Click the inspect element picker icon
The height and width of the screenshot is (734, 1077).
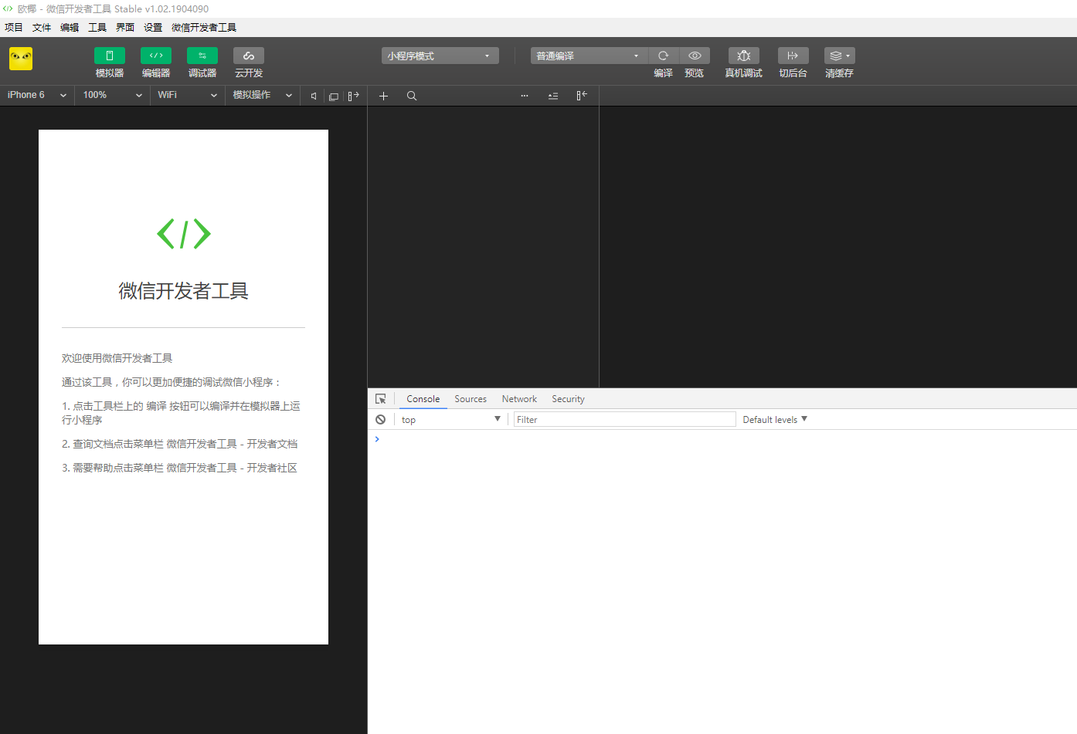pyautogui.click(x=381, y=399)
